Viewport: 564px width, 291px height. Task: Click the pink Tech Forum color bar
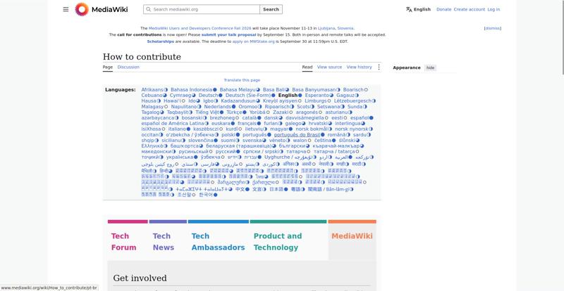coord(128,221)
